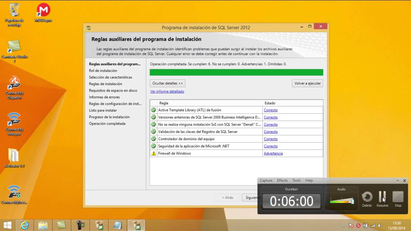Open the Capture menu in Camtasia recorder

(x=266, y=181)
